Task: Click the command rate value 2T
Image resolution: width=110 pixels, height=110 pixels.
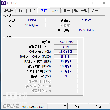Action: (66, 76)
